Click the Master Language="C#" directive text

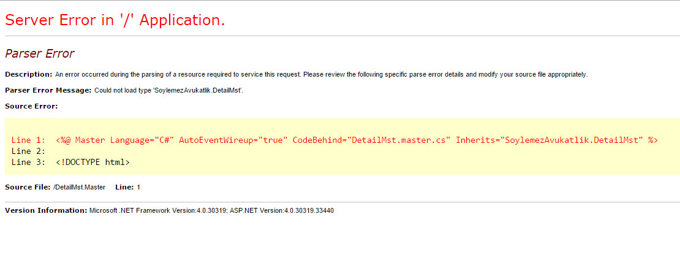[124, 140]
